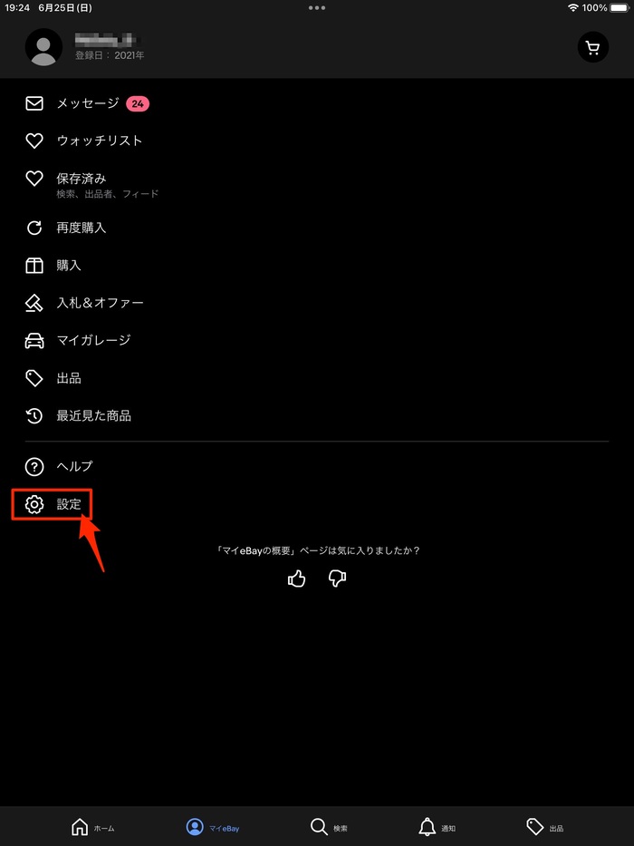Open the shopping cart icon
634x846 pixels.
point(593,47)
